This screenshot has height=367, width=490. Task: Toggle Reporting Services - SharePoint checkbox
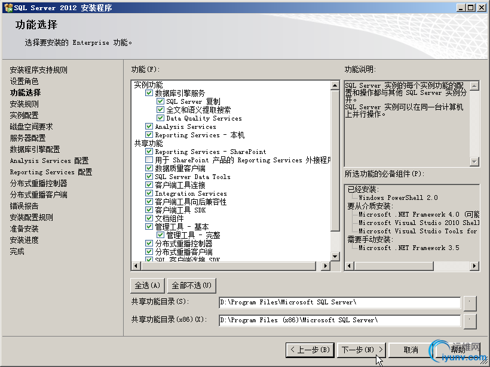click(x=149, y=152)
